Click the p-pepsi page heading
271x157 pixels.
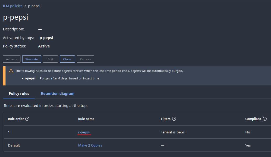coord(15,17)
